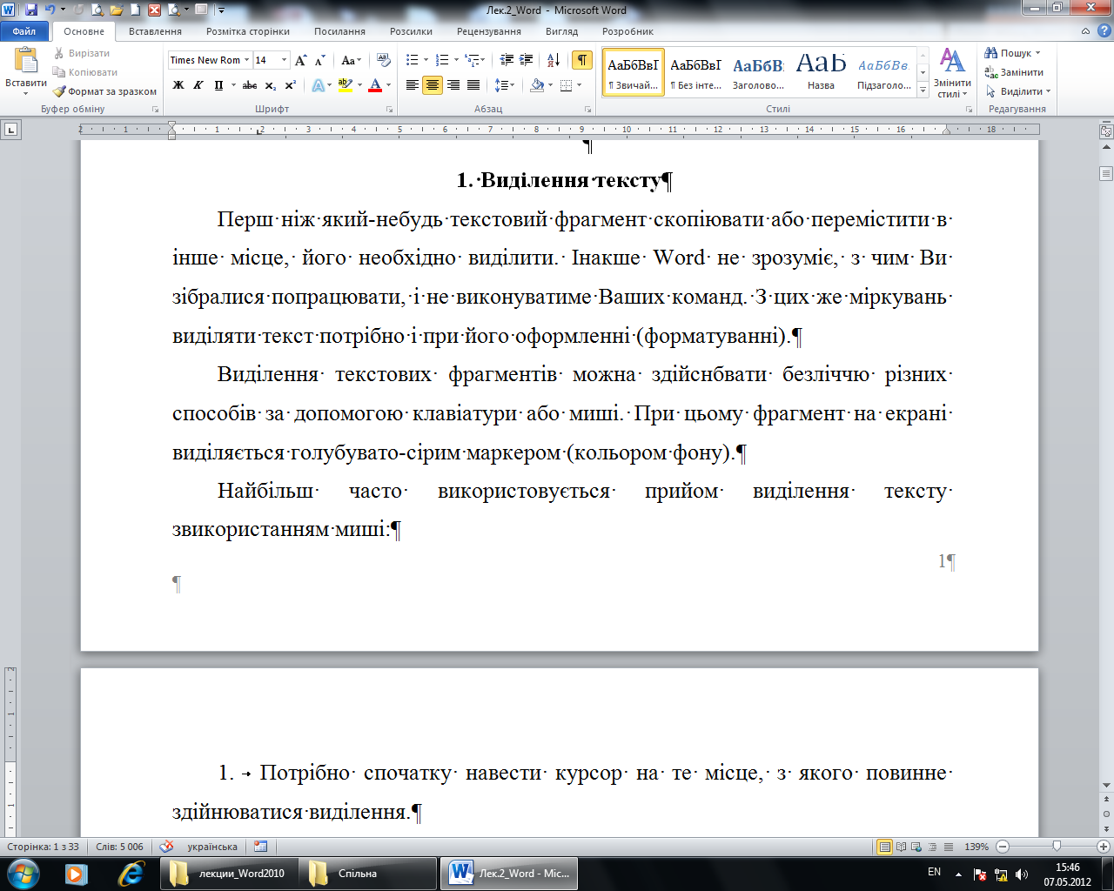
Task: Select the Назва title style
Action: [x=821, y=71]
